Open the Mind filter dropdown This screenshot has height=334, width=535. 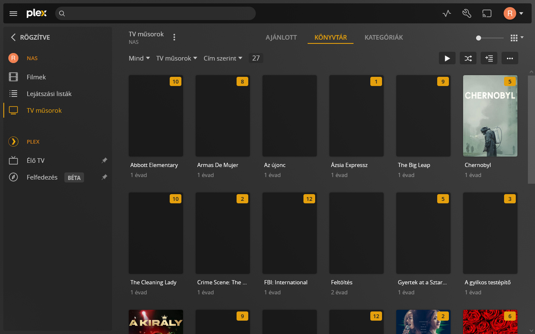pos(139,58)
